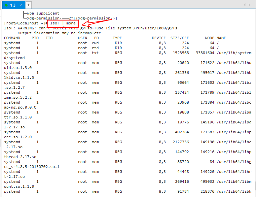Click the size value 88720
Viewport: 256px width, 197px height.
coord(183,162)
